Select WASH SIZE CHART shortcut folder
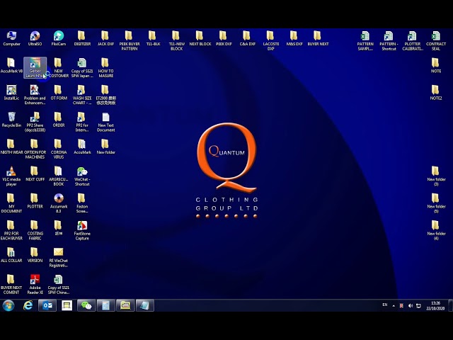The height and width of the screenshot is (340, 453). [x=82, y=95]
